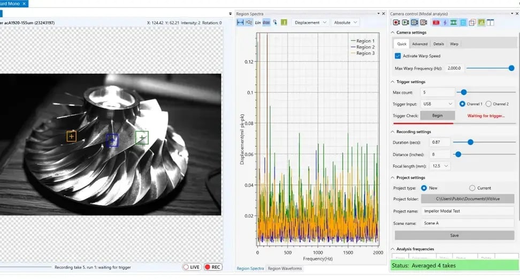Open the Displacement dropdown
The image size is (520, 279).
pos(310,22)
